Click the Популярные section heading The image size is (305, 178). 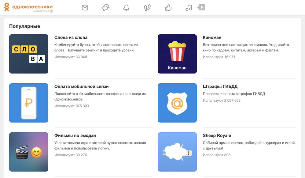[x=24, y=26]
